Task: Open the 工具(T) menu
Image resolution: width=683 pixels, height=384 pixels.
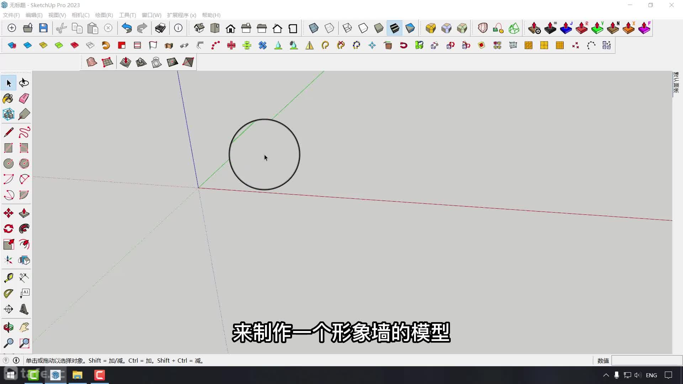Action: click(x=128, y=15)
